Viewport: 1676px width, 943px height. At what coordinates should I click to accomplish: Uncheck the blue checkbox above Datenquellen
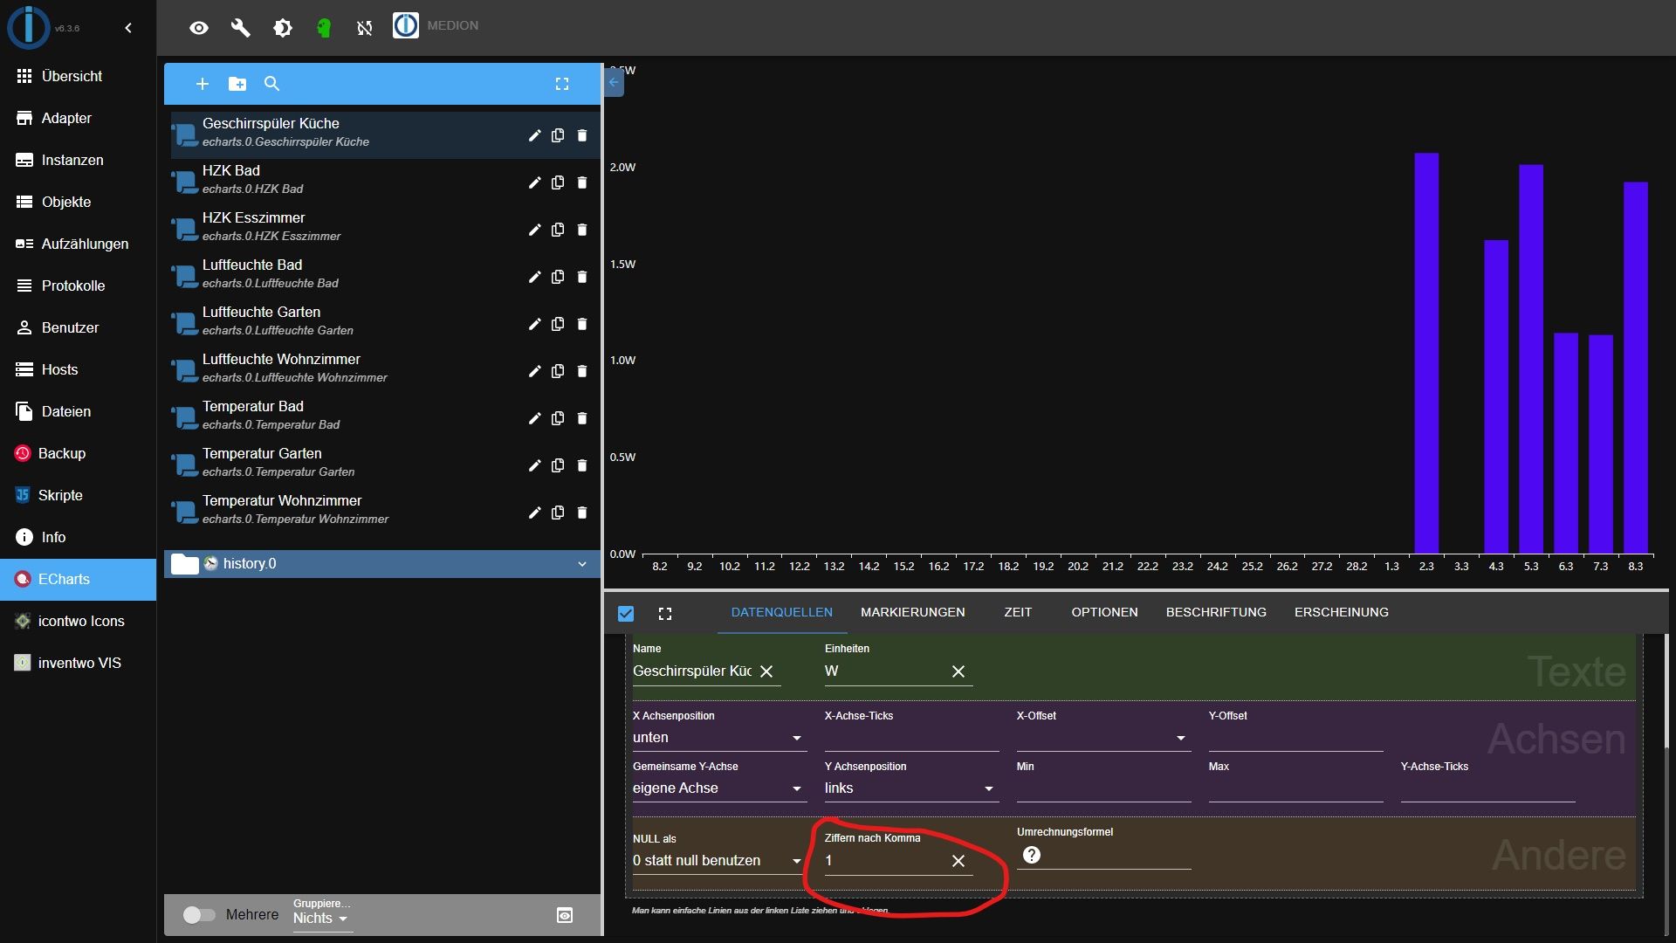coord(626,613)
